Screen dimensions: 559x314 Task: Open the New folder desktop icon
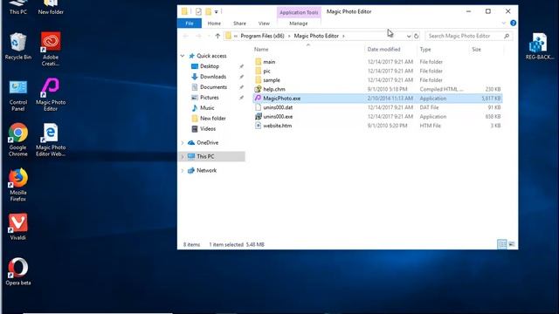(x=51, y=7)
